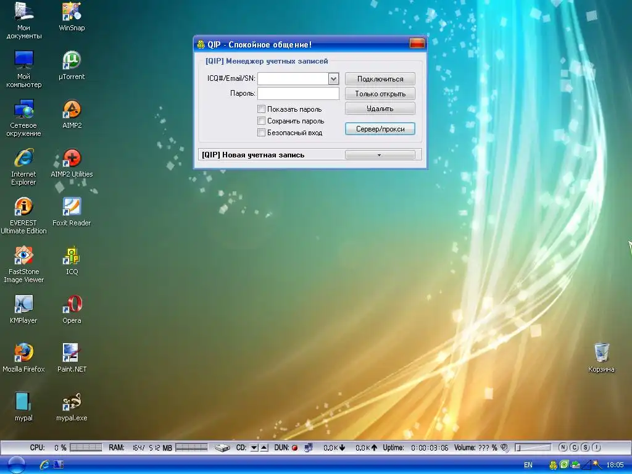Click the CD eject up-arrow button
Viewport: 632px width, 474px height.
coord(264,448)
